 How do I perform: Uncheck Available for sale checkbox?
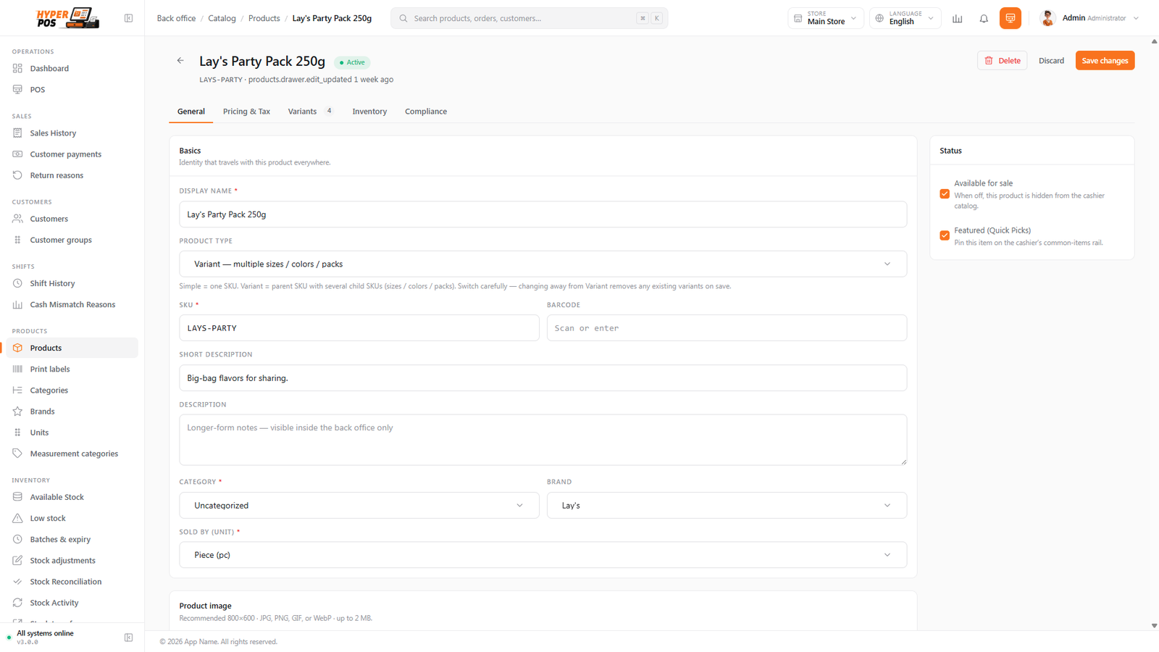(x=945, y=193)
